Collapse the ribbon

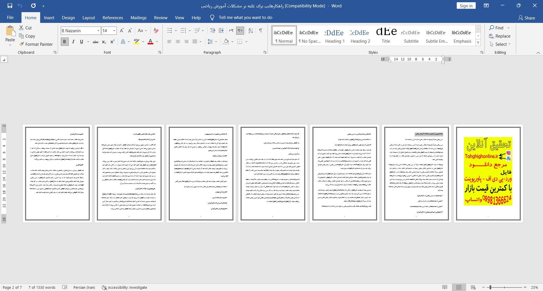pyautogui.click(x=538, y=53)
